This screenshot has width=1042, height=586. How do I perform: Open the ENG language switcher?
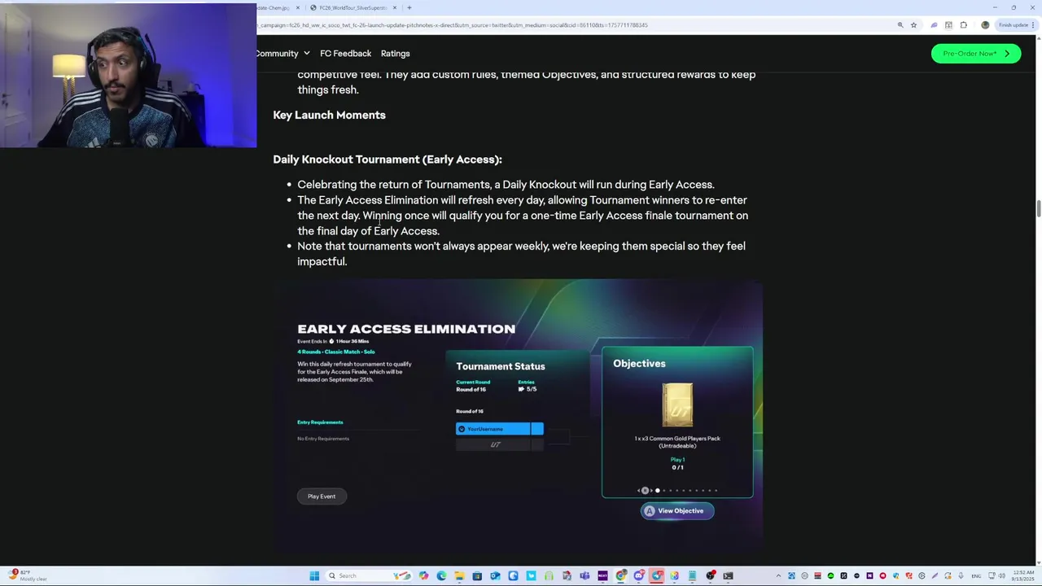(x=976, y=575)
